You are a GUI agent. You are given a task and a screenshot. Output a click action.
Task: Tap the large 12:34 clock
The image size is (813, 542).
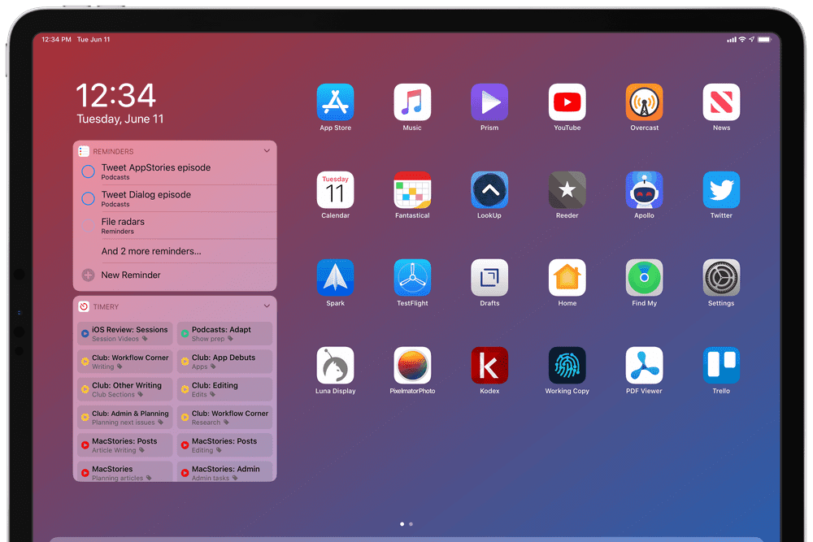pyautogui.click(x=115, y=95)
